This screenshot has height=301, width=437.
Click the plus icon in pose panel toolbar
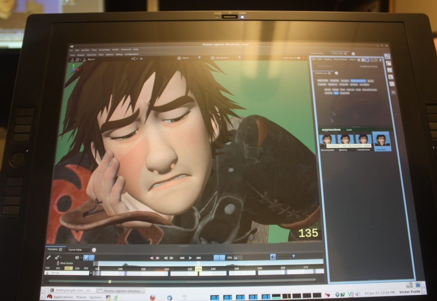point(359,60)
